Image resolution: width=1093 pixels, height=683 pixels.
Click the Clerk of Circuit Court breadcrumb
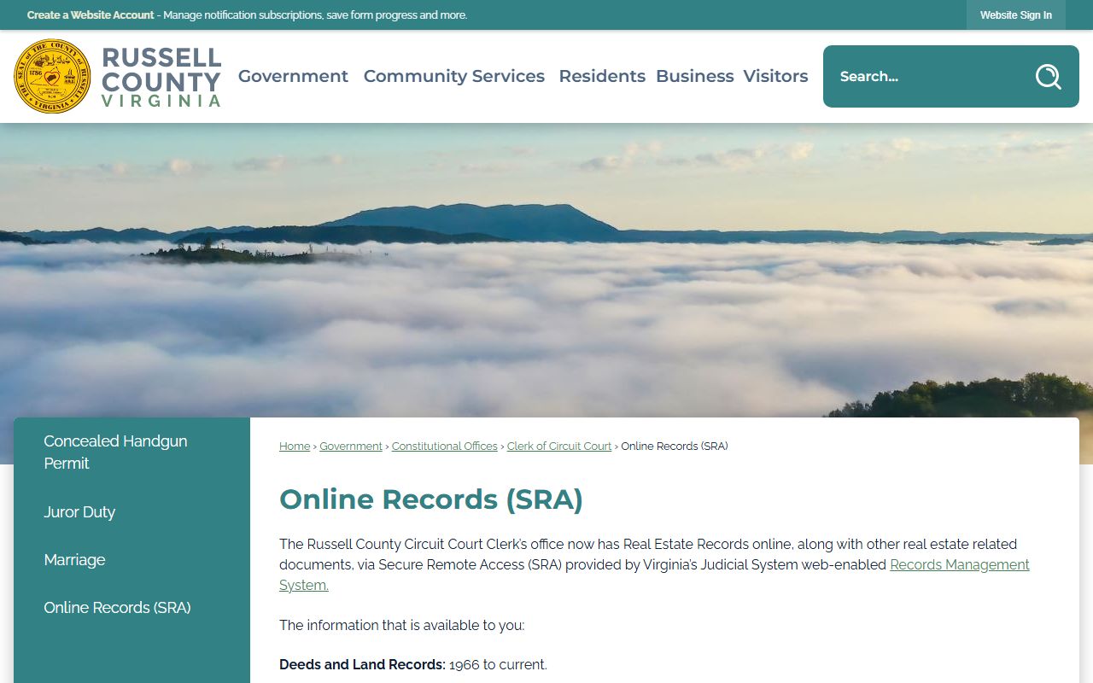559,447
